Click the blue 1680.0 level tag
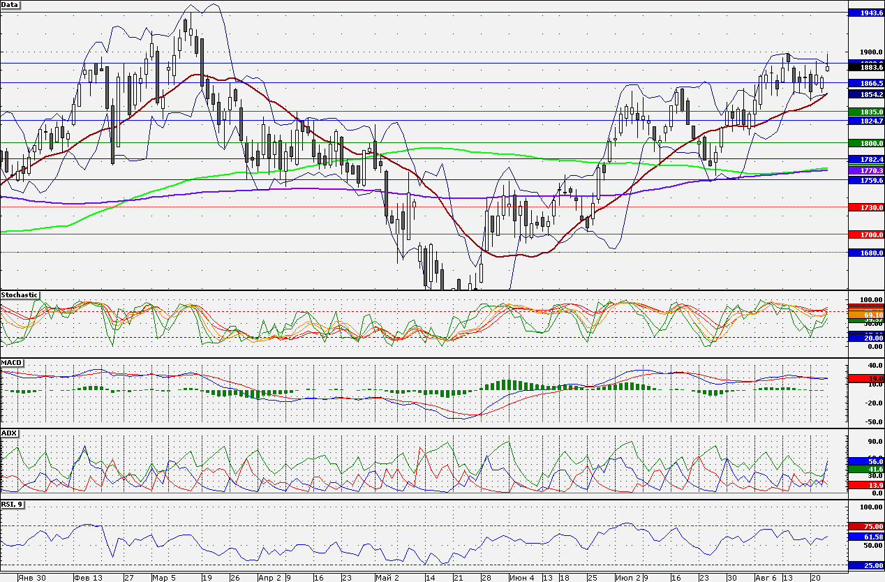This screenshot has width=885, height=582. click(x=865, y=253)
